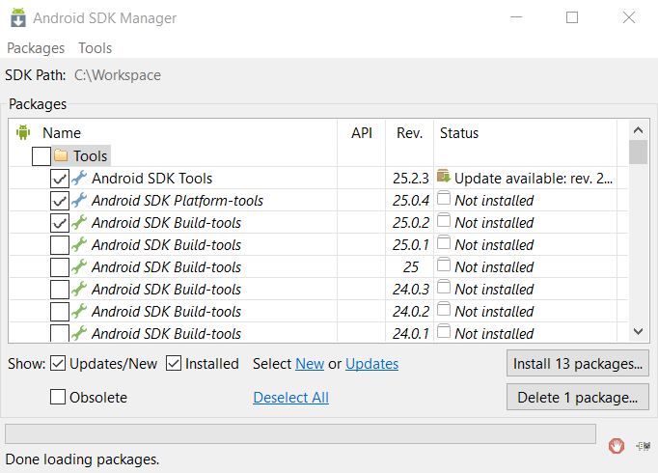
Task: Click not-installed status icon for rev 24.0.3
Action: pos(444,287)
